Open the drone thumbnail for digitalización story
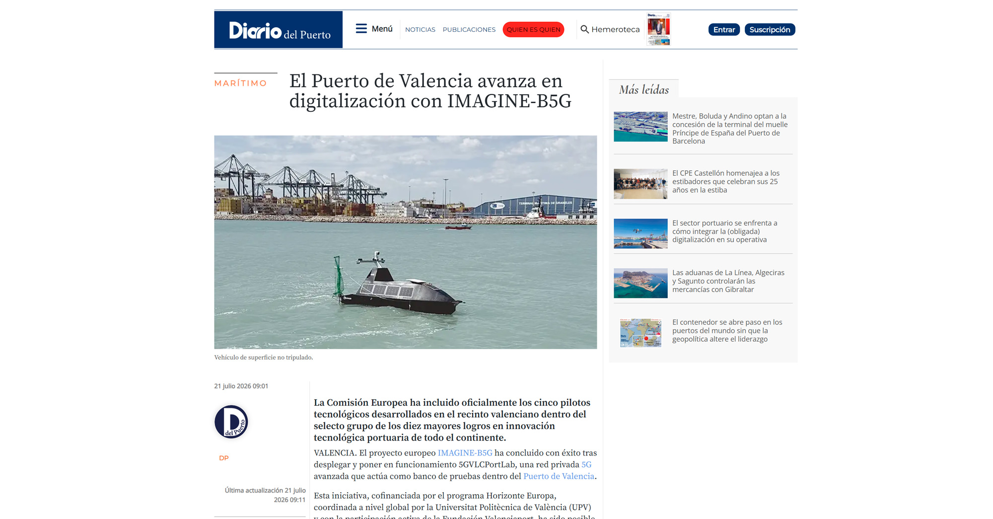 pos(640,233)
